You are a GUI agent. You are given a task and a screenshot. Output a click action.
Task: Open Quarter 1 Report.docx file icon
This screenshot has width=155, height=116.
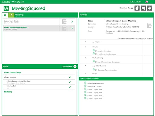pos(85,89)
